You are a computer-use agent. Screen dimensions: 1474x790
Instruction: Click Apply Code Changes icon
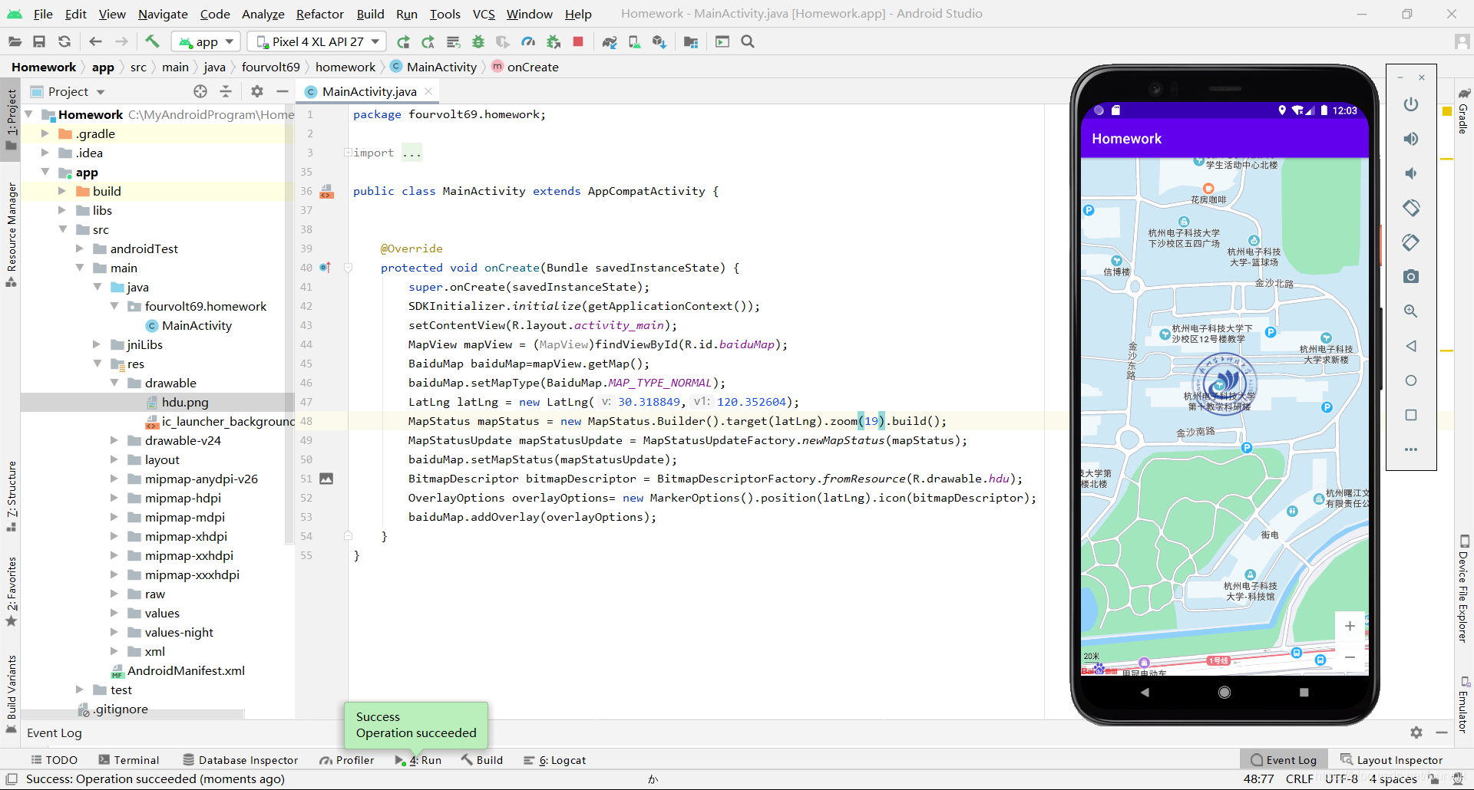428,41
